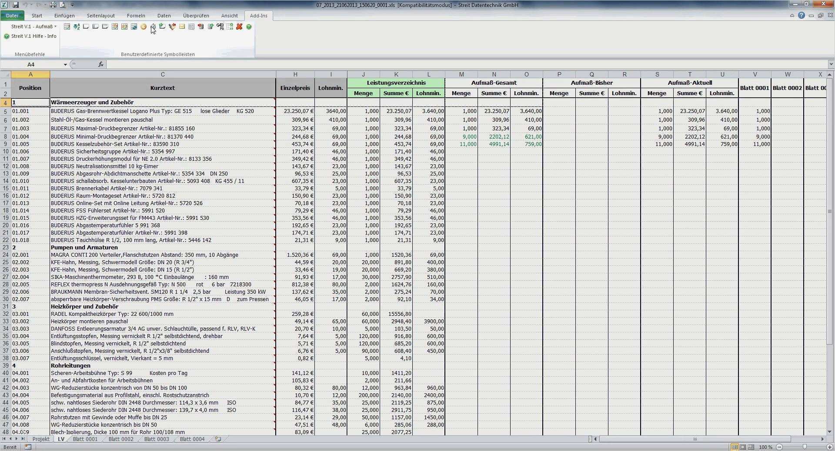Toggle the ribbon minimize chevron
Image resolution: width=835 pixels, height=451 pixels.
coord(793,16)
